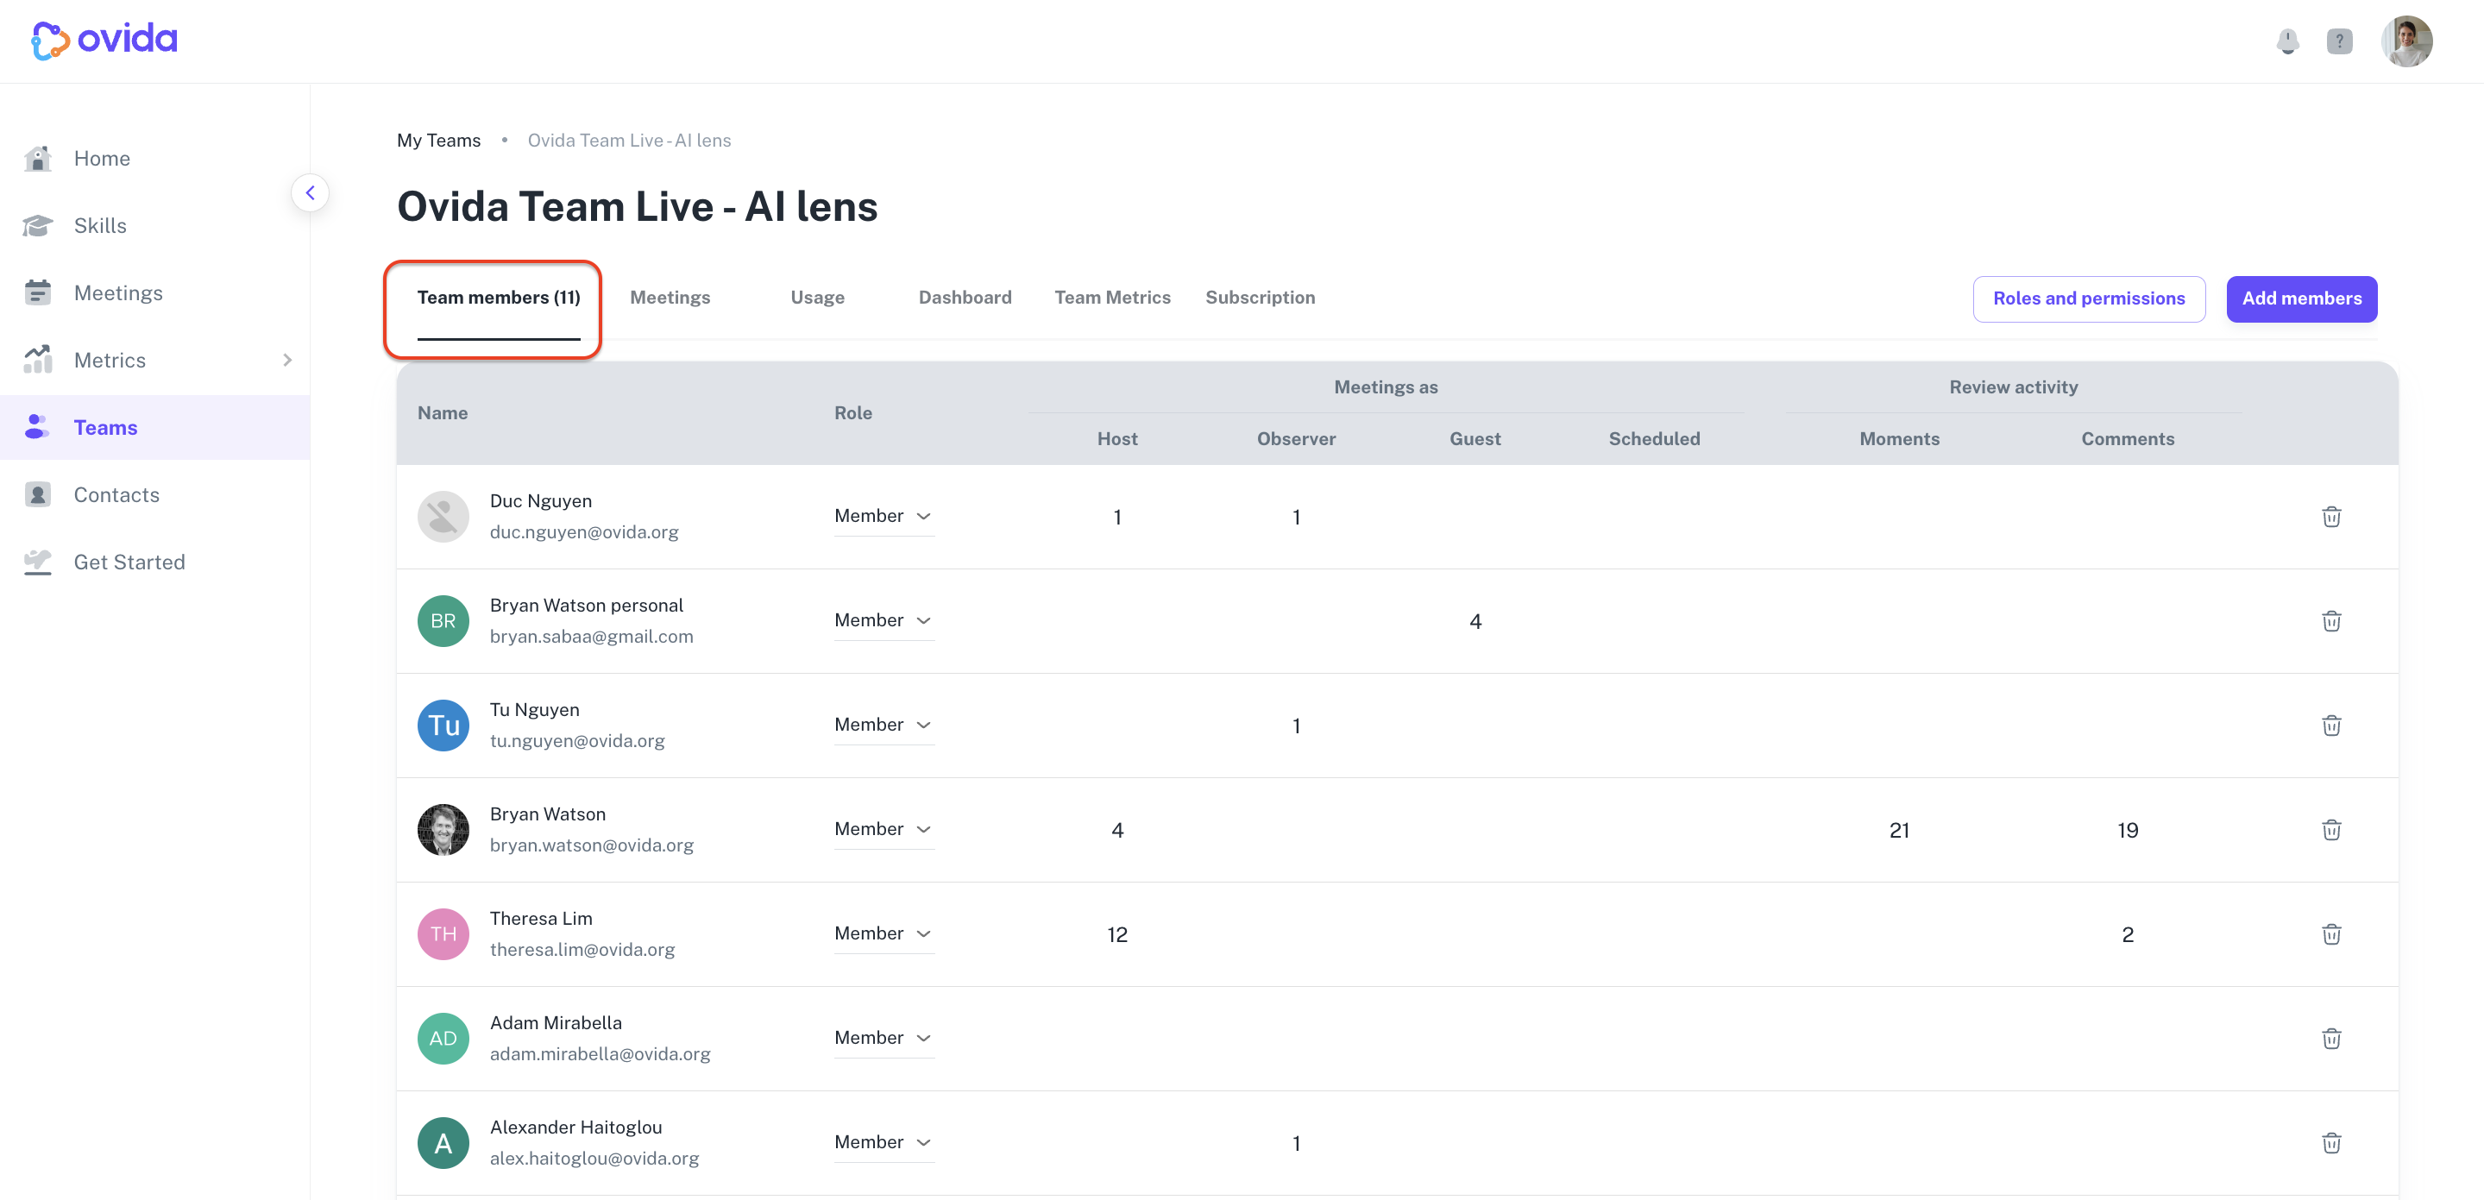Click the Get Started icon

[x=38, y=562]
